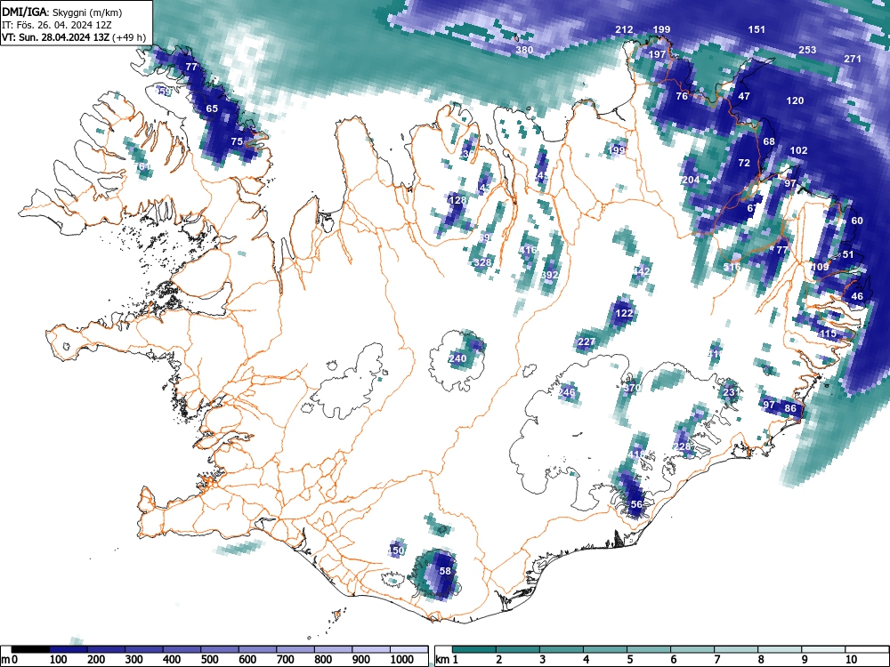
Task: Pick the 9–10 km white legend swatch
Action: click(x=823, y=649)
